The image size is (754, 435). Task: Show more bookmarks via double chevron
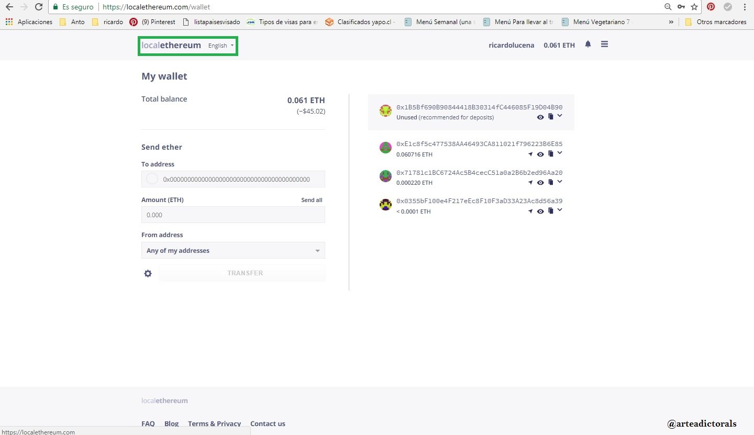click(x=671, y=22)
